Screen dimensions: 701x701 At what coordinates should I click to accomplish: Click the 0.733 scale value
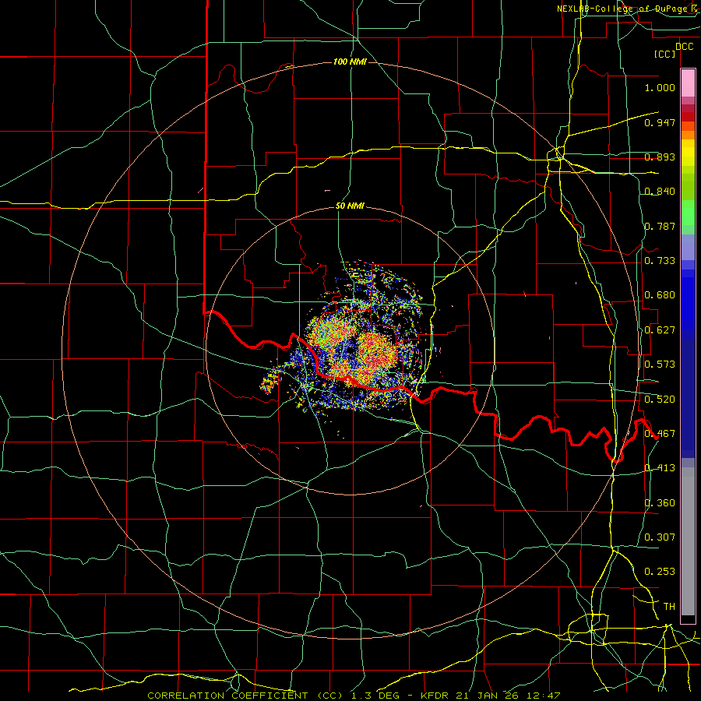pos(660,261)
